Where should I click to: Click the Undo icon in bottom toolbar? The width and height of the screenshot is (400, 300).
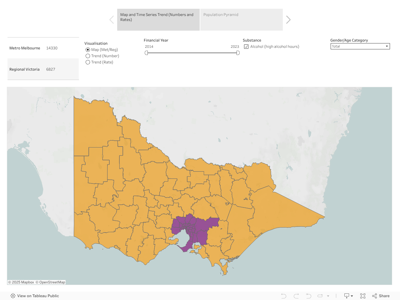(284, 296)
